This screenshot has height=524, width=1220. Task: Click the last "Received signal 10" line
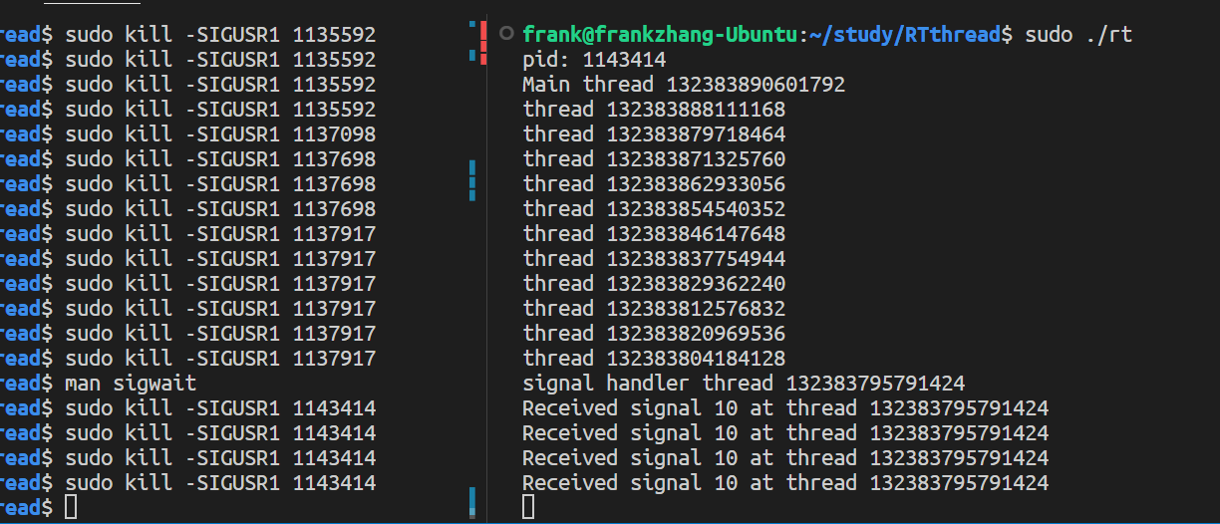coord(784,483)
